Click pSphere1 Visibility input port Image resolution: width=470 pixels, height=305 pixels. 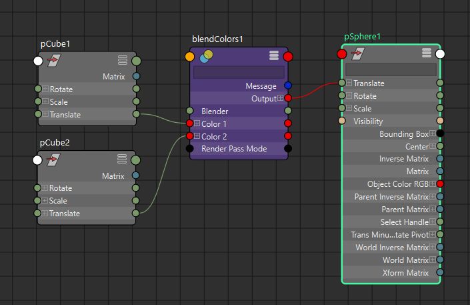pyautogui.click(x=342, y=121)
